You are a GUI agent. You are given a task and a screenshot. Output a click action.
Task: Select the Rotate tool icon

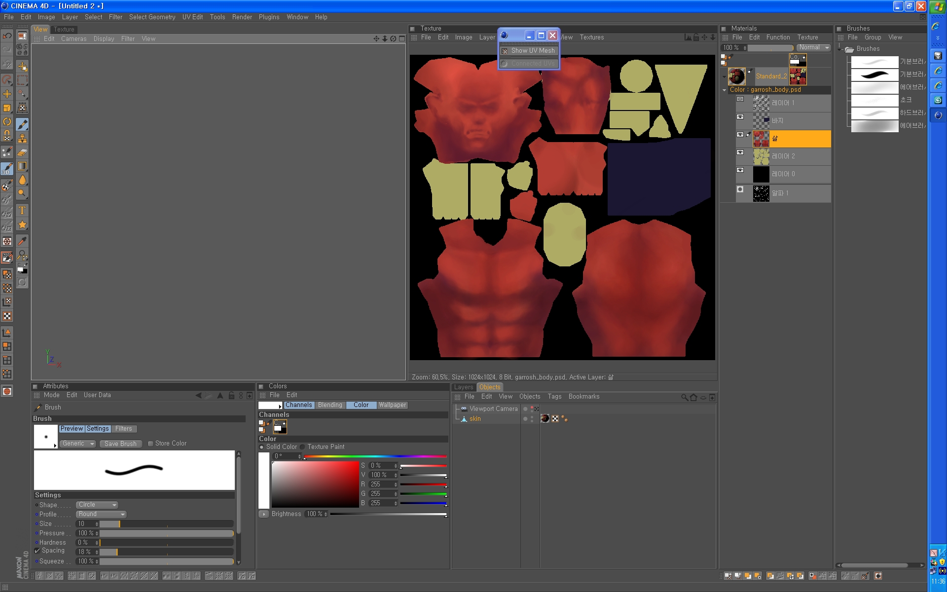click(7, 121)
